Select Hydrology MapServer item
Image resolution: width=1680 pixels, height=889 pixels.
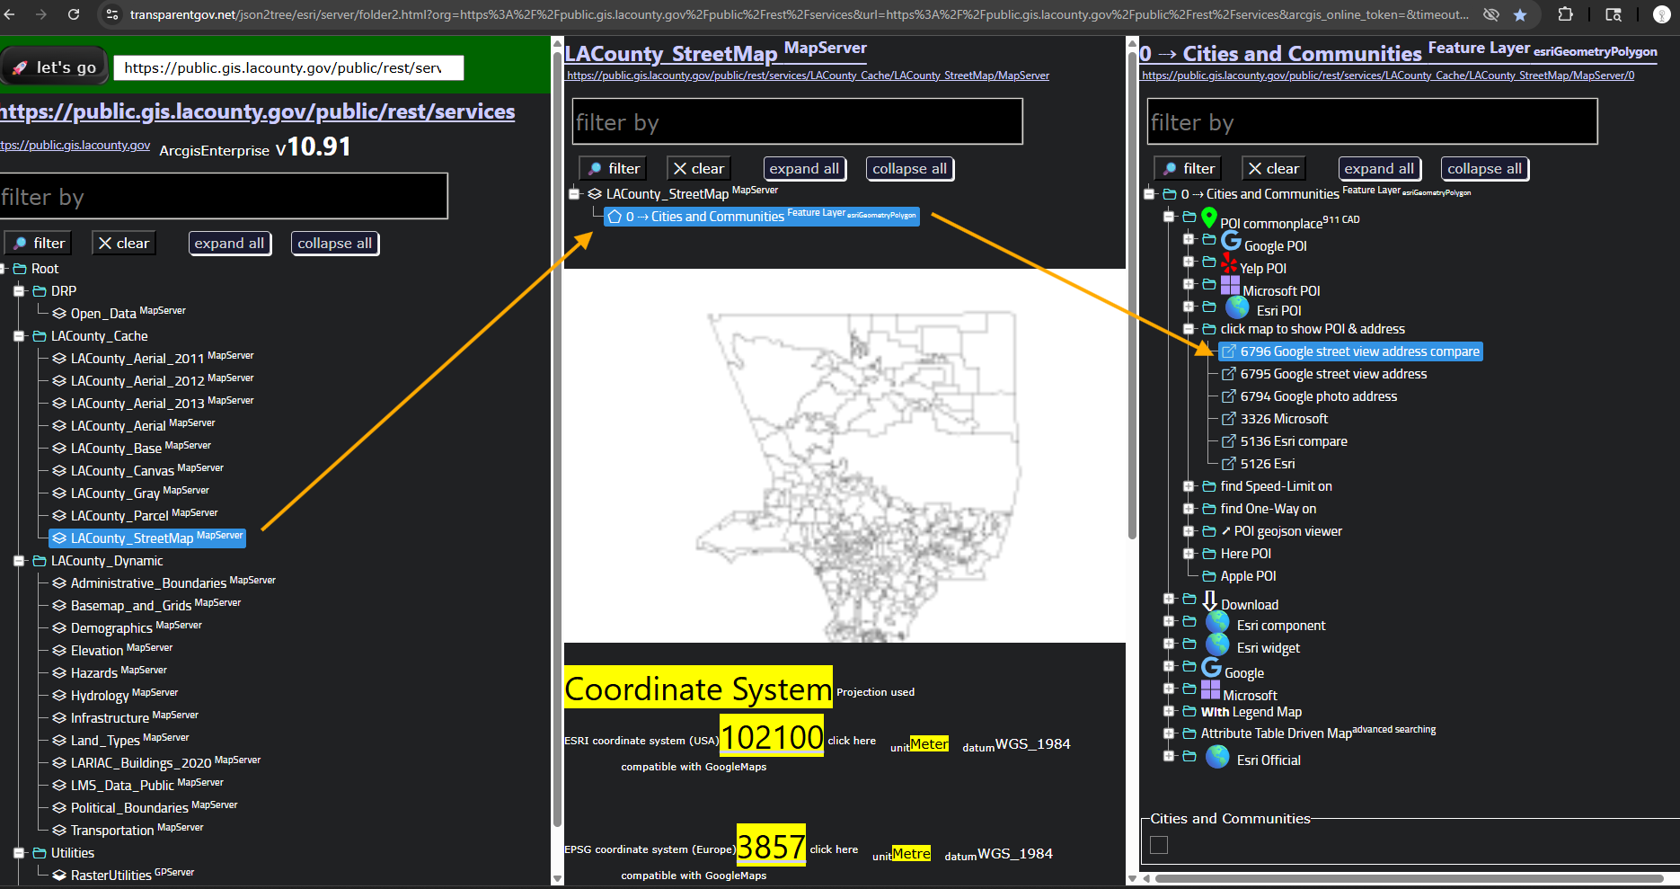tap(115, 695)
